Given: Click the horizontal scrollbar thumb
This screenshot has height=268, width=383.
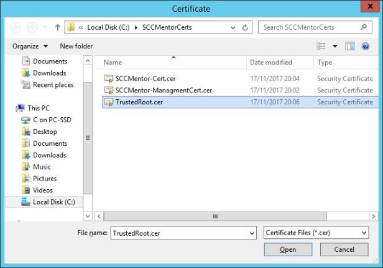Looking at the screenshot, I should (x=215, y=216).
